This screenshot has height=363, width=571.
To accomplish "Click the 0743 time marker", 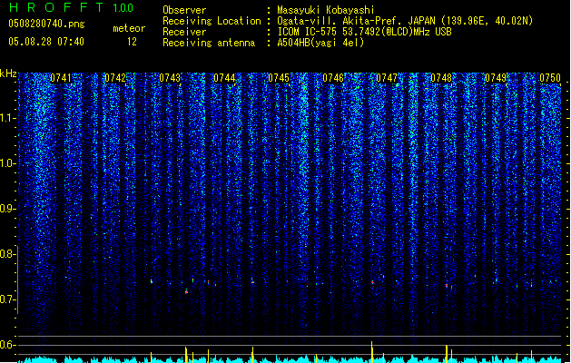I will (170, 78).
